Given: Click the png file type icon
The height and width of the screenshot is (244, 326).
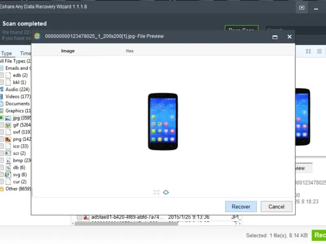Looking at the screenshot, I should pos(8,139).
